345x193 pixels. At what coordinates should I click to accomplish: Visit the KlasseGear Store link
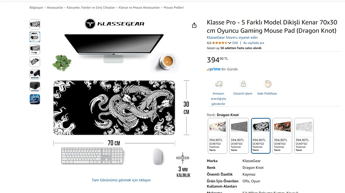tap(232, 37)
